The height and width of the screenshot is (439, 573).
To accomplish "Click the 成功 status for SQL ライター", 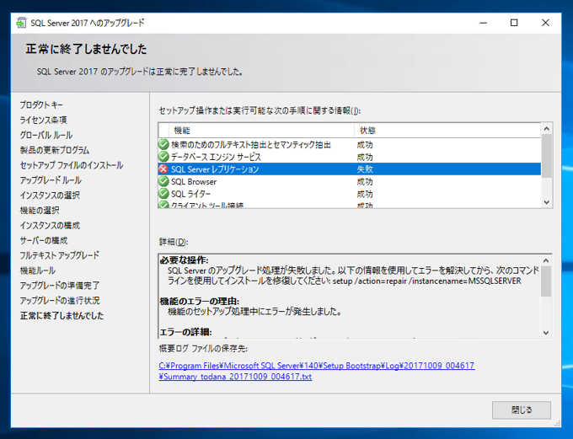I will pos(365,194).
